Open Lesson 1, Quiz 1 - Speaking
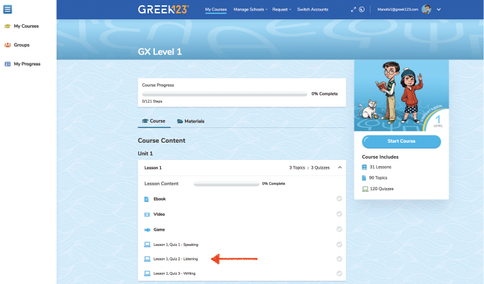The image size is (484, 284). point(176,245)
